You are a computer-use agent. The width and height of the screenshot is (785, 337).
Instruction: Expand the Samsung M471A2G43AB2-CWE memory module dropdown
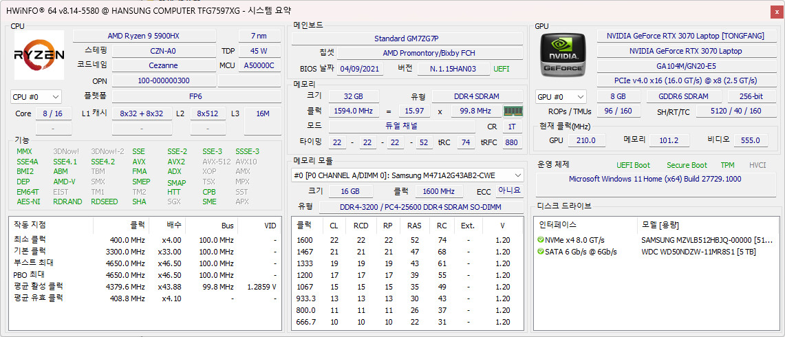[x=407, y=175]
